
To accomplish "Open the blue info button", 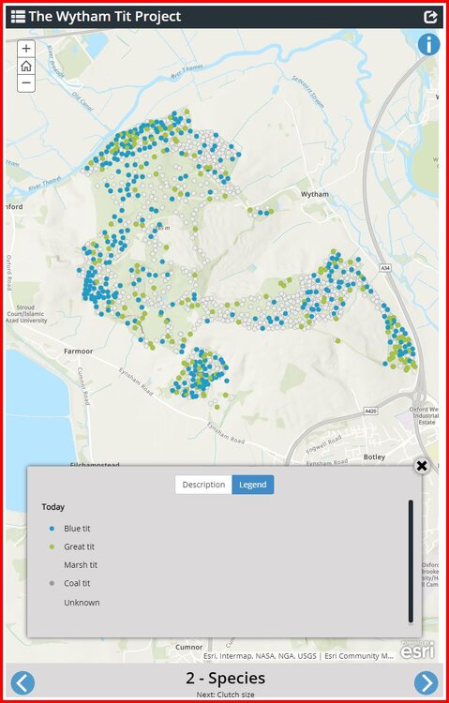I will (x=428, y=45).
